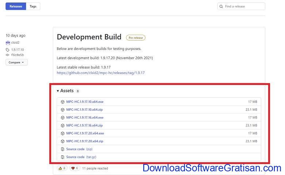This screenshot has width=285, height=175.
Task: Click the tag icon beside 1.9.17.10
Action: 7,50
